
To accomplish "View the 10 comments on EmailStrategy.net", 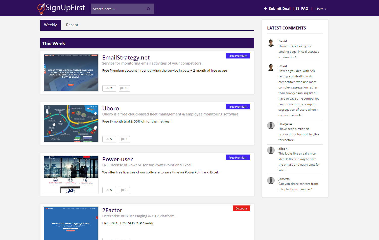I will [124, 88].
